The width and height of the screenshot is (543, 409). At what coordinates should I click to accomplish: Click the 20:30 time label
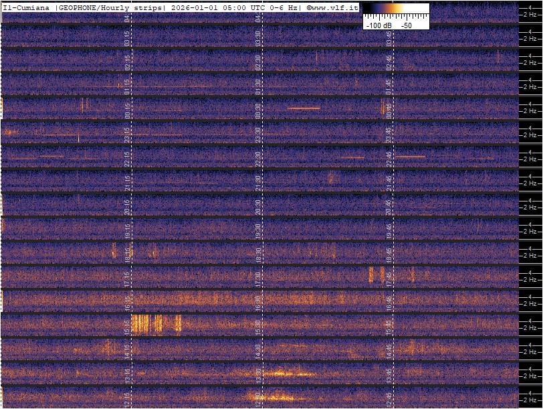click(x=258, y=205)
